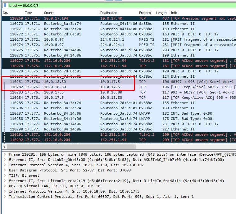Expand Ethernet II LiteonTe_ec:a2:19 source row

point(5,180)
